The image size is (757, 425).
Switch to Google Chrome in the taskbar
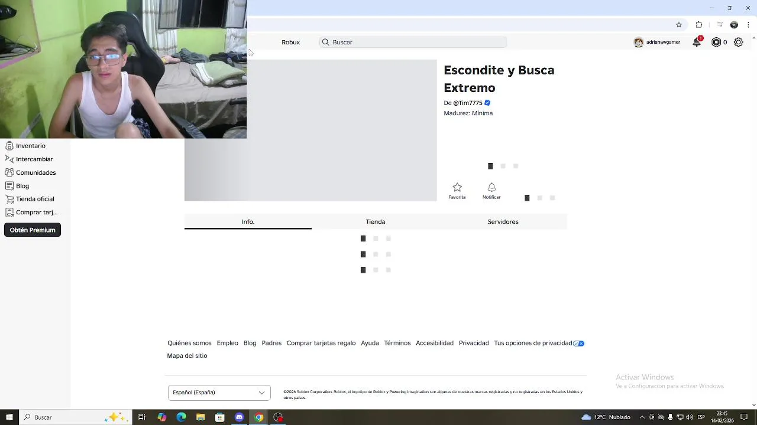click(x=258, y=417)
